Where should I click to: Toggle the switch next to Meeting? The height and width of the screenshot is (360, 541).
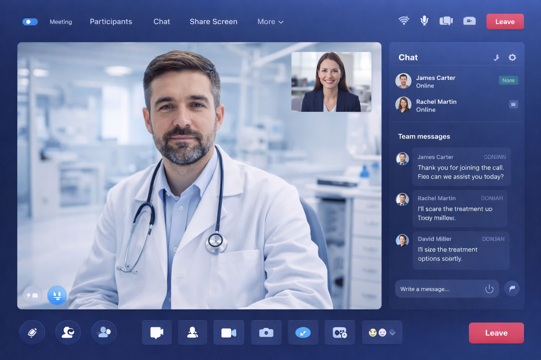(x=30, y=21)
